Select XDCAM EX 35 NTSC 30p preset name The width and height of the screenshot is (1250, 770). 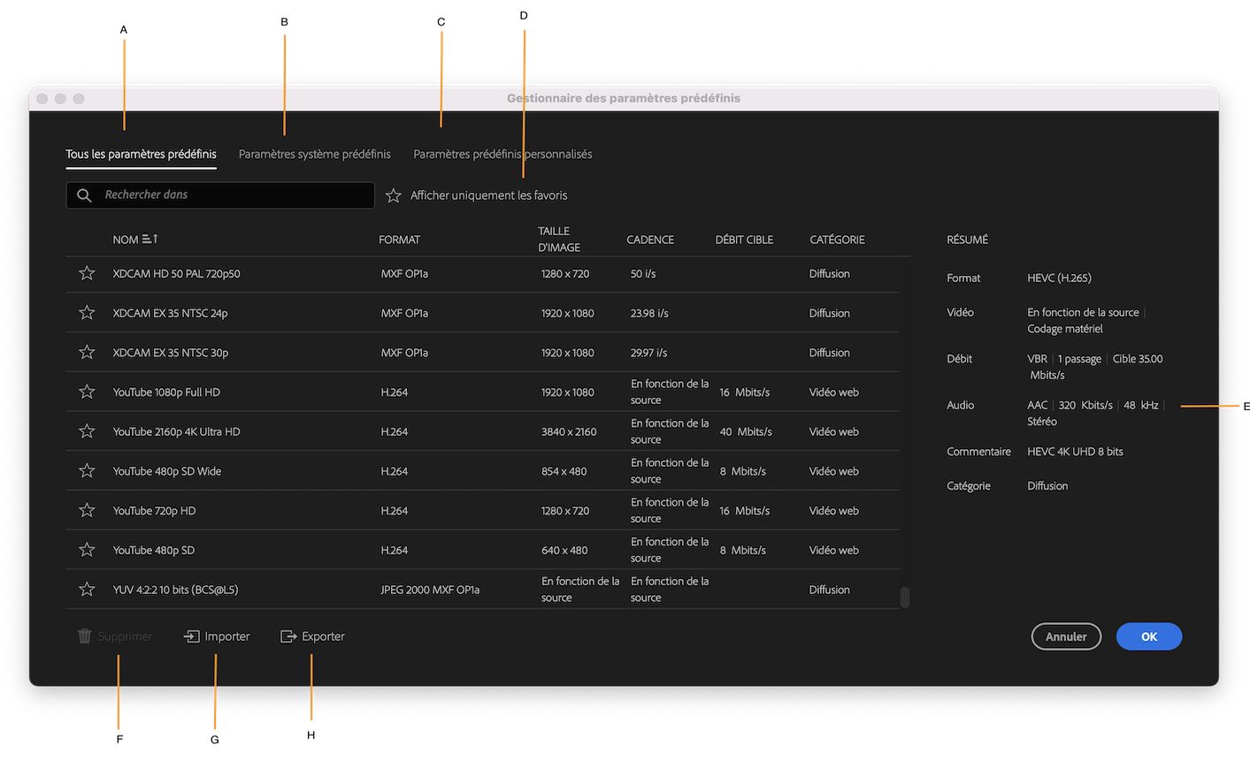tap(171, 353)
